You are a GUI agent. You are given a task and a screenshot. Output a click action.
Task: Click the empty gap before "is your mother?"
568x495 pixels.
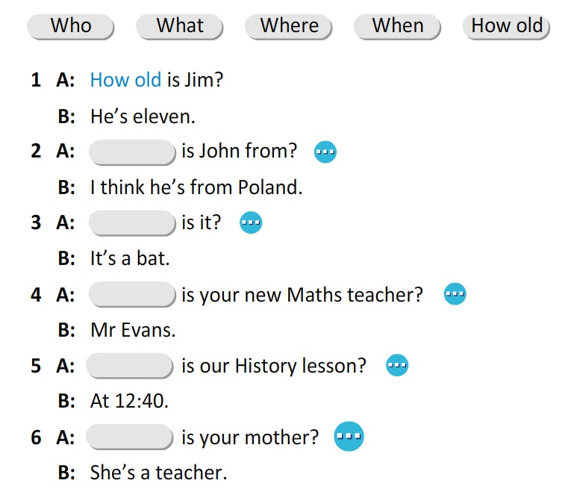131,437
